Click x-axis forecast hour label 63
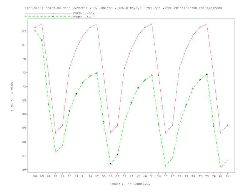Image resolution: width=248 pixels, height=192 pixels. 179,176
